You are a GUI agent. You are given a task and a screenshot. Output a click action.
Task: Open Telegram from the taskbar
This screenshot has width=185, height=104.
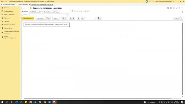click(x=35, y=102)
